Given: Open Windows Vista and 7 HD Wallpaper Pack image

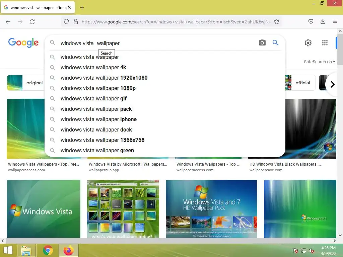Looking at the screenshot, I should tap(212, 209).
